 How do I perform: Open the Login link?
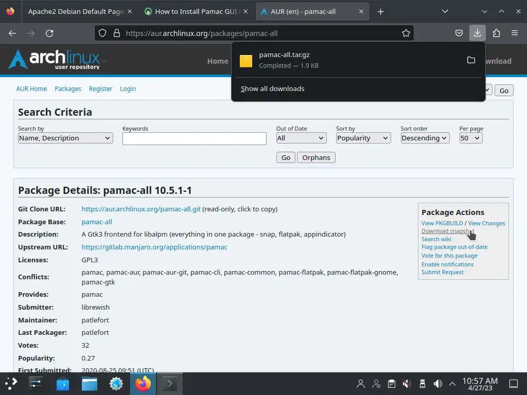click(x=128, y=88)
